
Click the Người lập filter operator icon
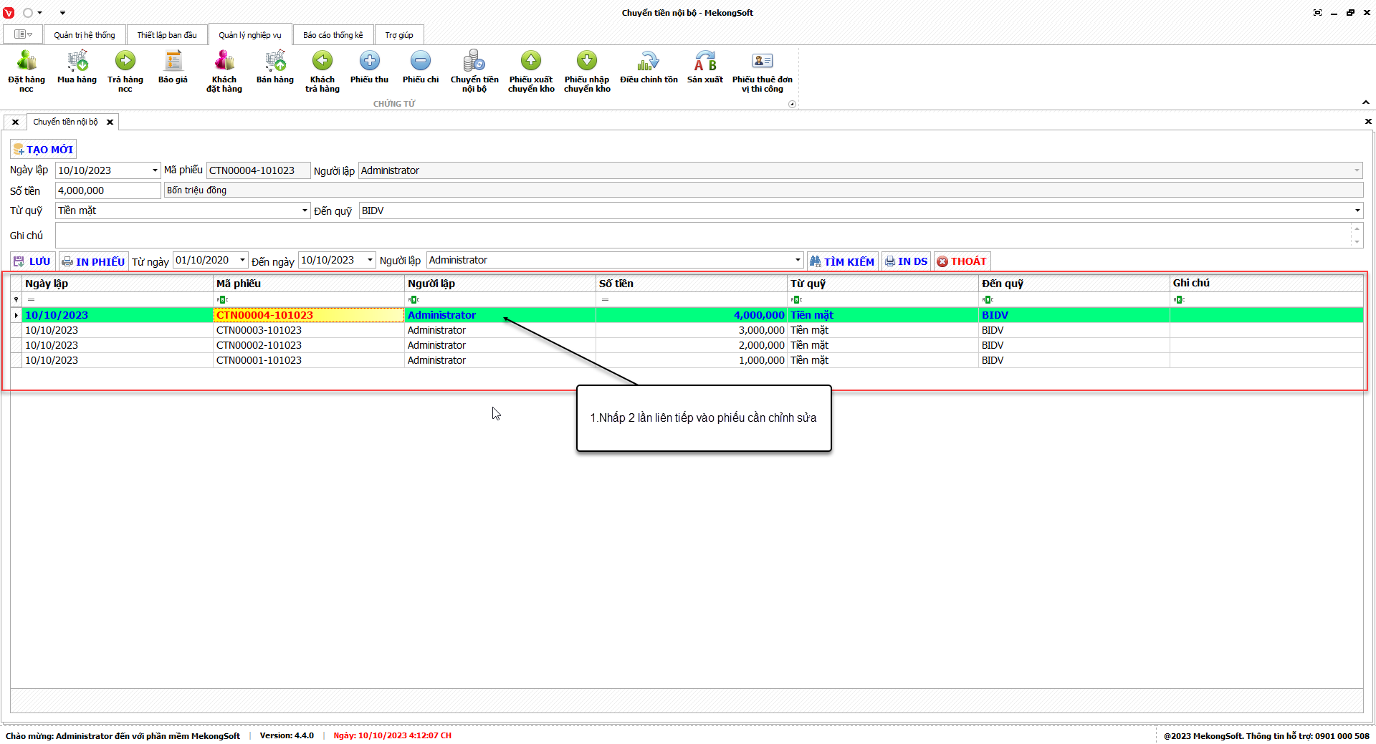(414, 299)
